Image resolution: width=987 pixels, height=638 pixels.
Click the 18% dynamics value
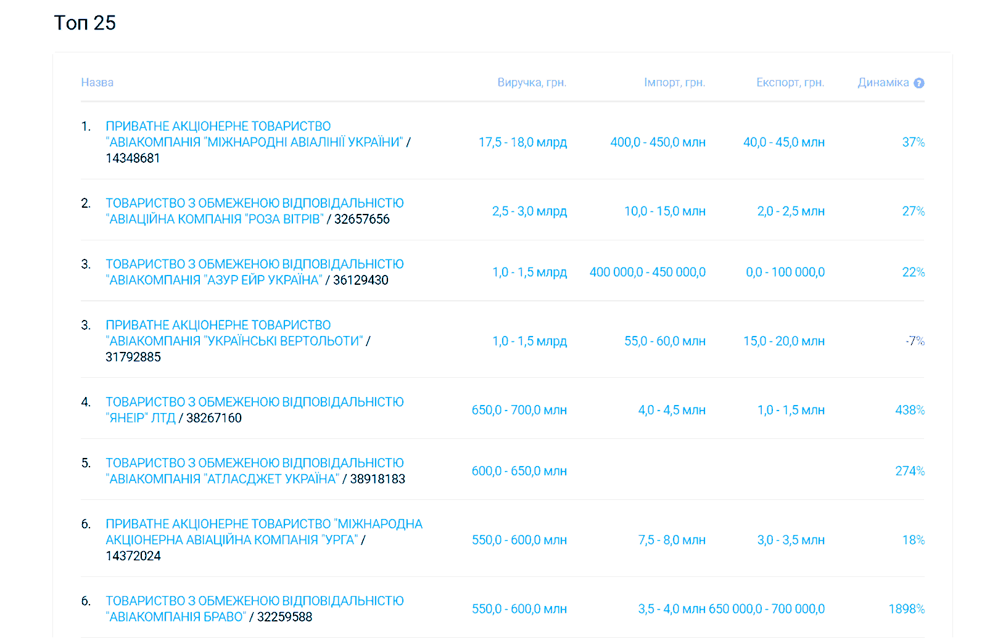(x=913, y=541)
